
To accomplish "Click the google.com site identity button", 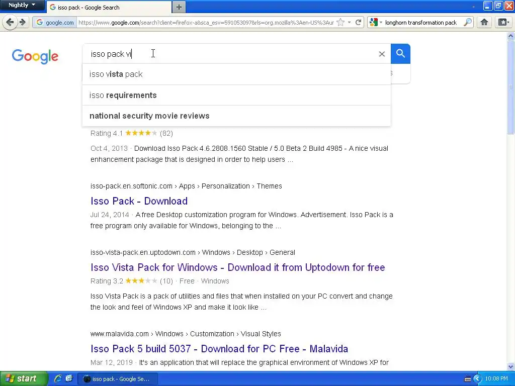I will click(55, 22).
